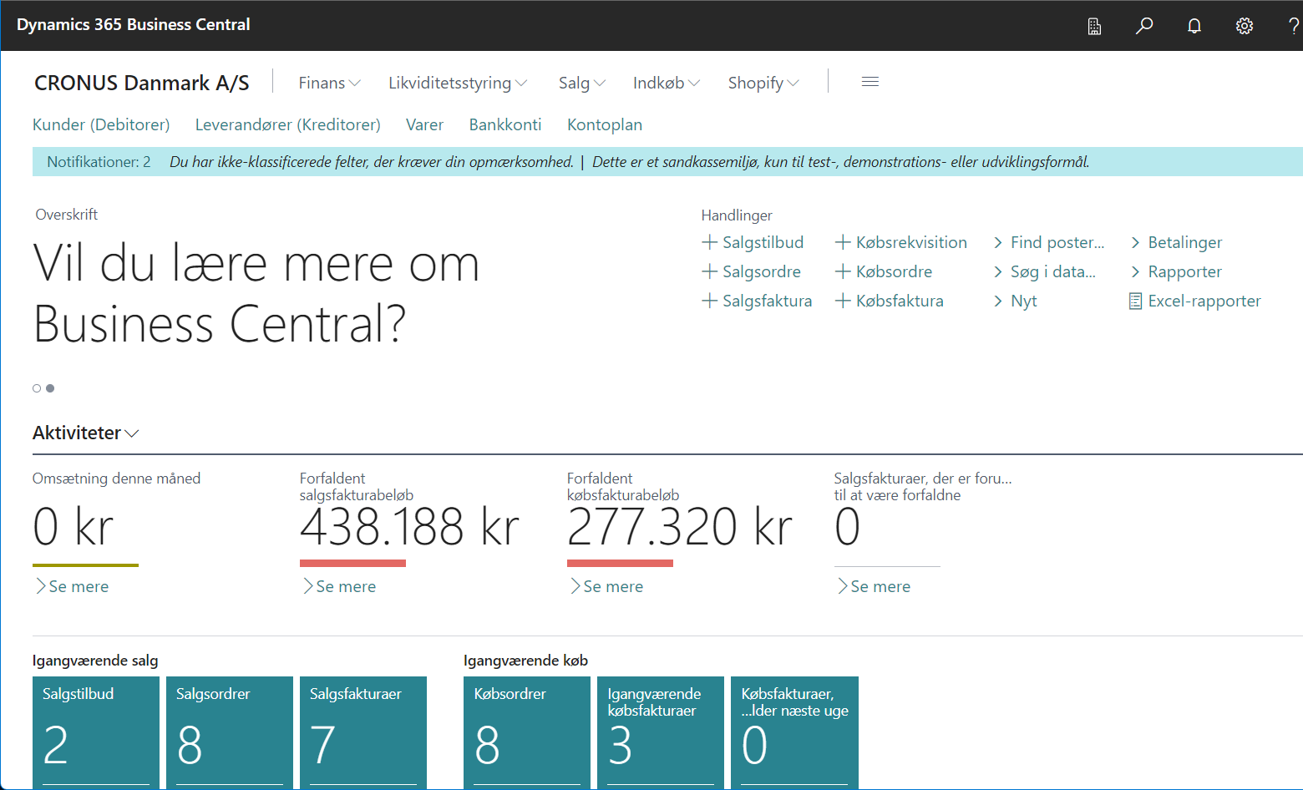This screenshot has height=790, width=1303.
Task: Open the Notifikationer: 2 indicator
Action: (x=99, y=162)
